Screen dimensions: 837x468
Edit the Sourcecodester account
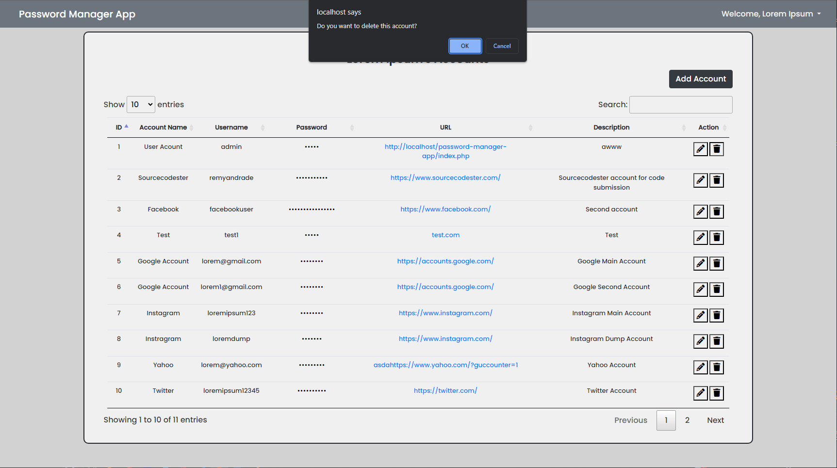pyautogui.click(x=700, y=180)
